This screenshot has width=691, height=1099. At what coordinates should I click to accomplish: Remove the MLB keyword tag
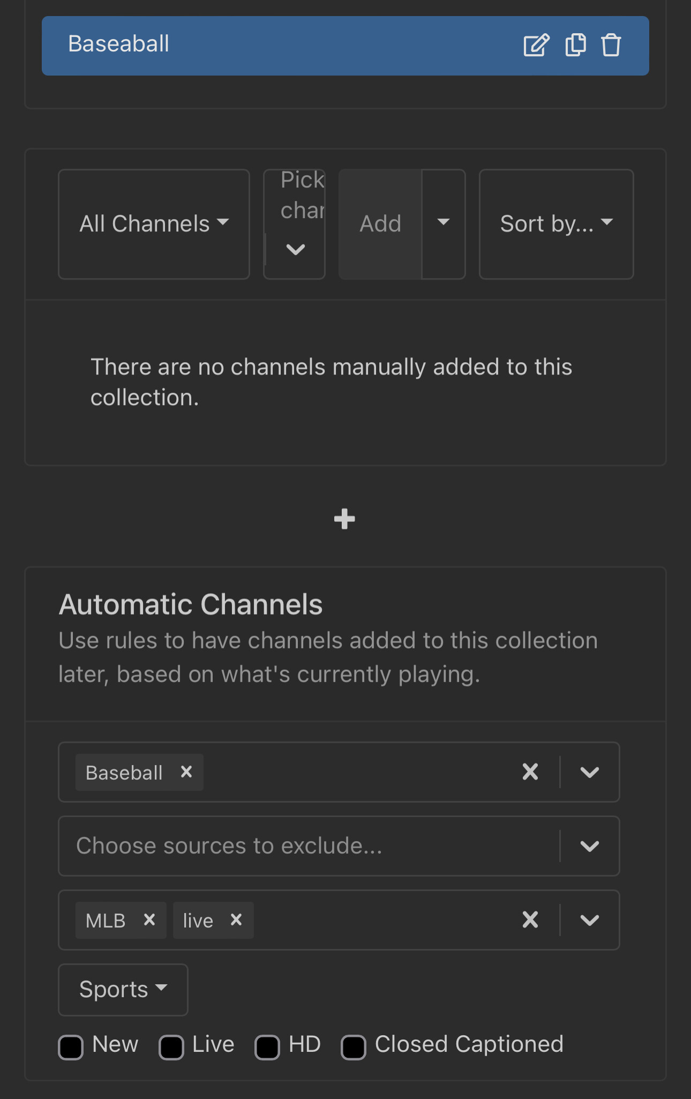[x=149, y=919]
